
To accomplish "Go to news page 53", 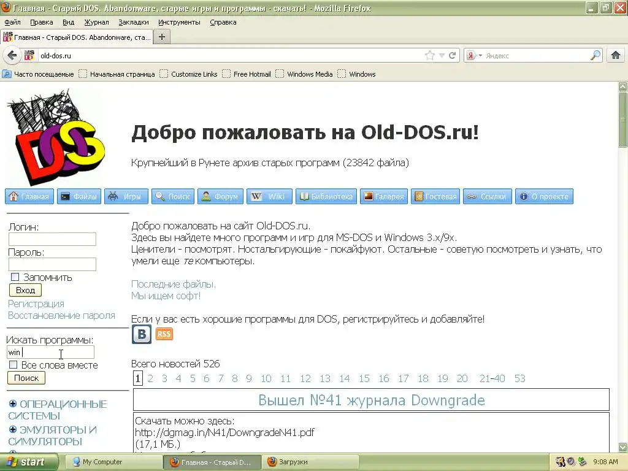I will click(x=520, y=378).
